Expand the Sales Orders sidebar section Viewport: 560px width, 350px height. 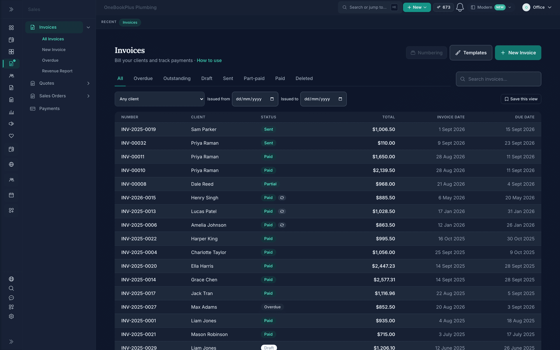(88, 96)
